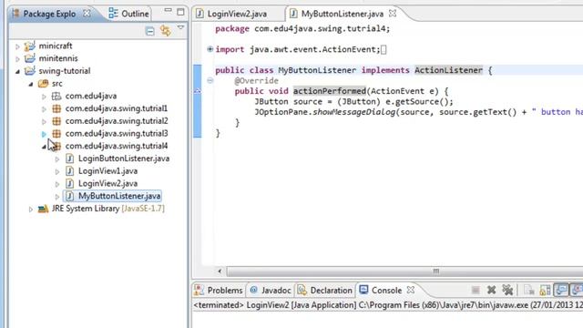Click tutrial1 package icon
Viewport: 583px width, 328px height.
56,108
